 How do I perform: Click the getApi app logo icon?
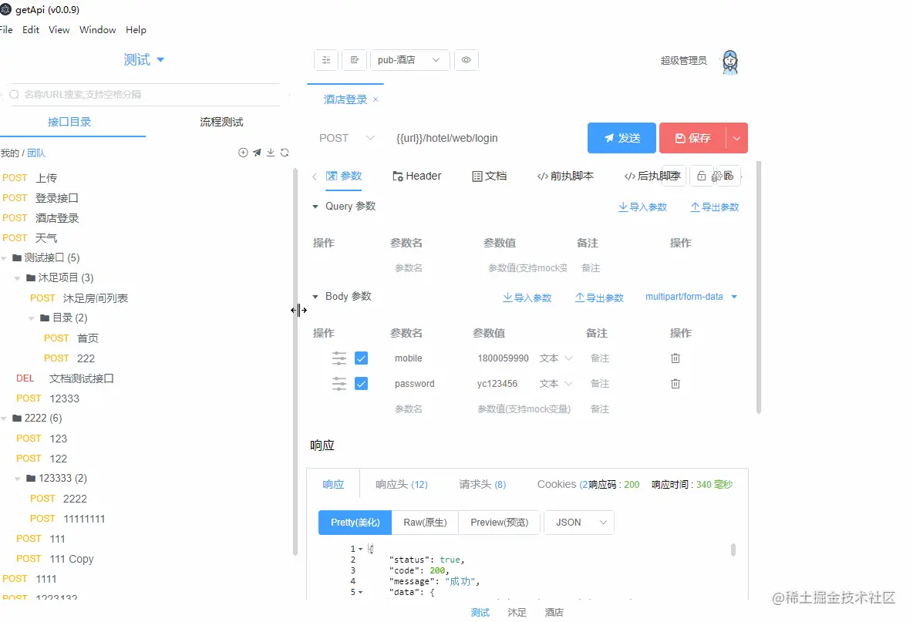6,9
